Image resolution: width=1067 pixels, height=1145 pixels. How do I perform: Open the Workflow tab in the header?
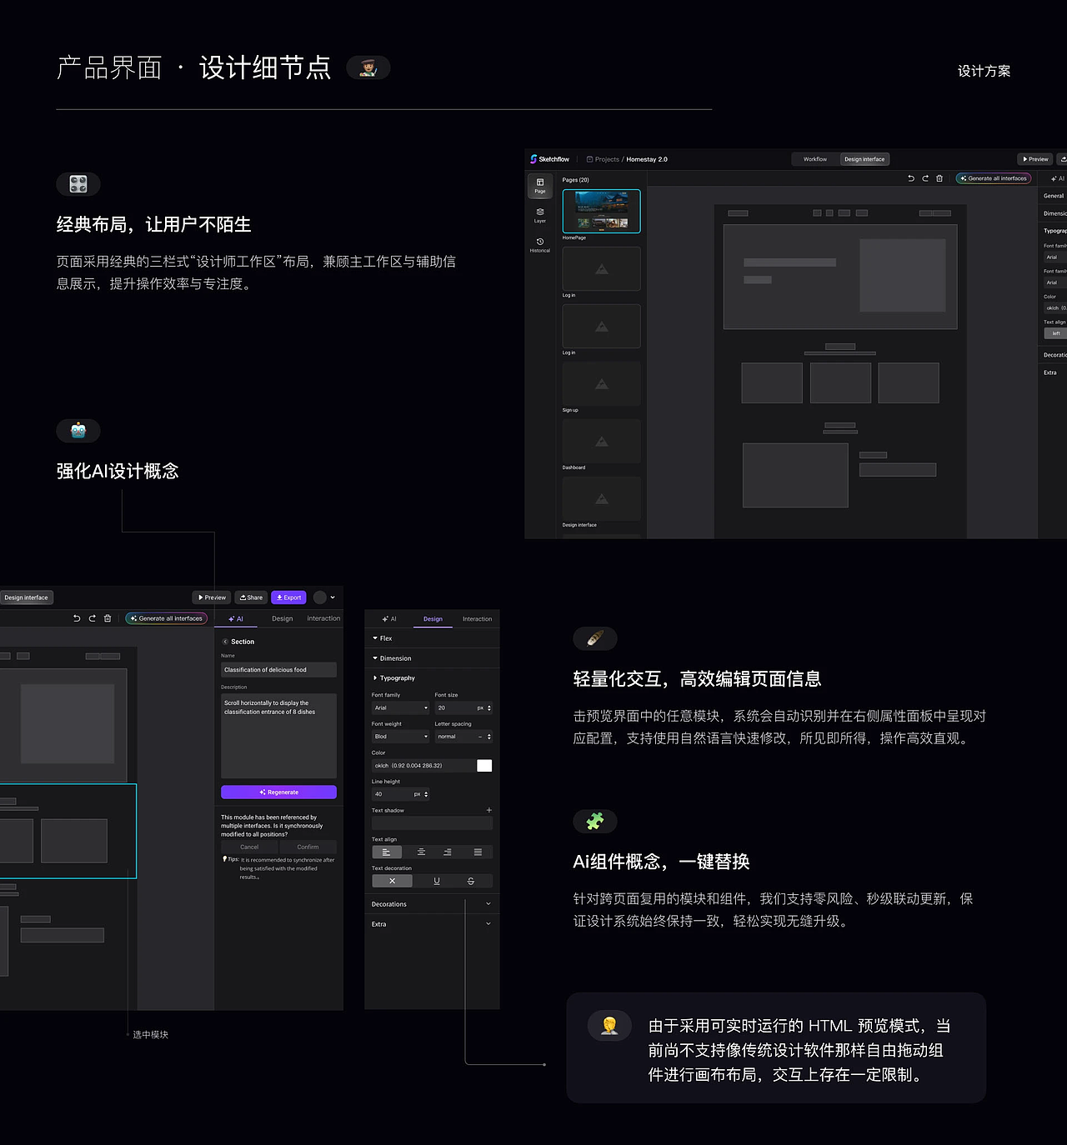(x=814, y=159)
